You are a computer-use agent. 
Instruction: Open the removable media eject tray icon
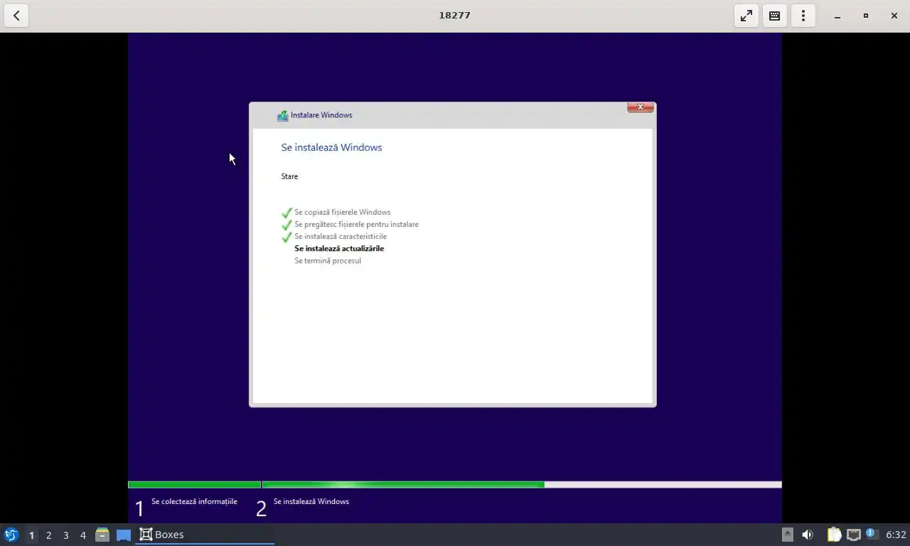click(x=788, y=535)
